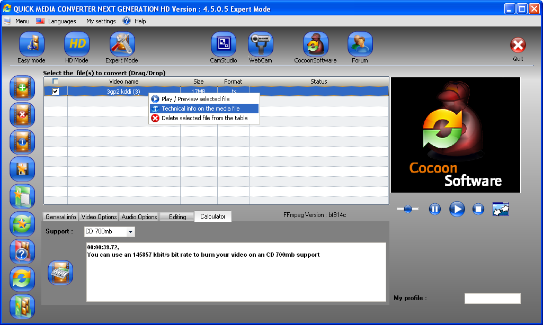Choose Delete selected file from the table

pos(204,118)
